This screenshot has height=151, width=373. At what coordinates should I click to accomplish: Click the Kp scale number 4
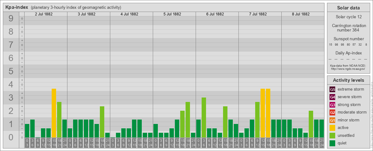pos(11,85)
